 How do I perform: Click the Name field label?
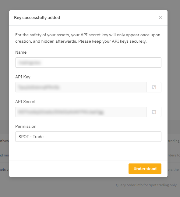[x=21, y=52]
